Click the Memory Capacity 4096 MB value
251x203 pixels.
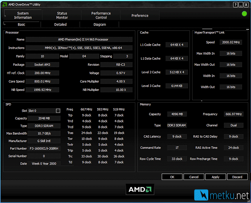click(x=177, y=114)
